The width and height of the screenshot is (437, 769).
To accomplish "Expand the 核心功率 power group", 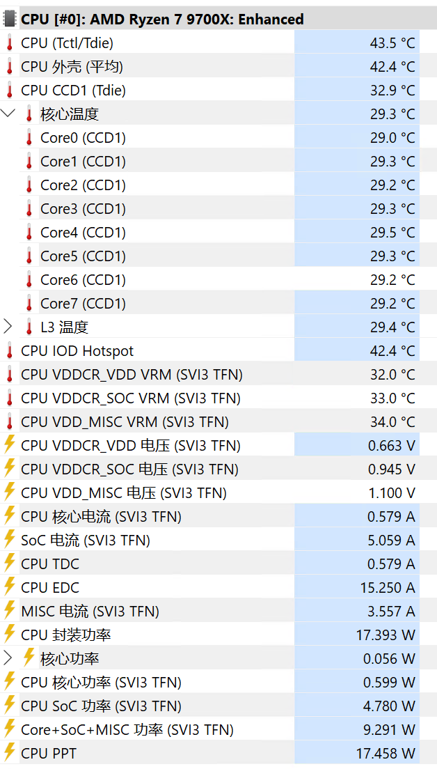I will (x=8, y=658).
